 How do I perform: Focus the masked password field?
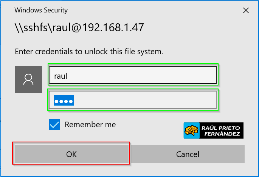tap(132, 100)
